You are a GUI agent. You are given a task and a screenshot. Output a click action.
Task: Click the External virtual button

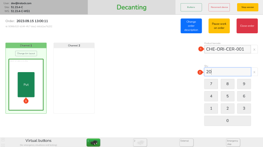click(x=186, y=143)
